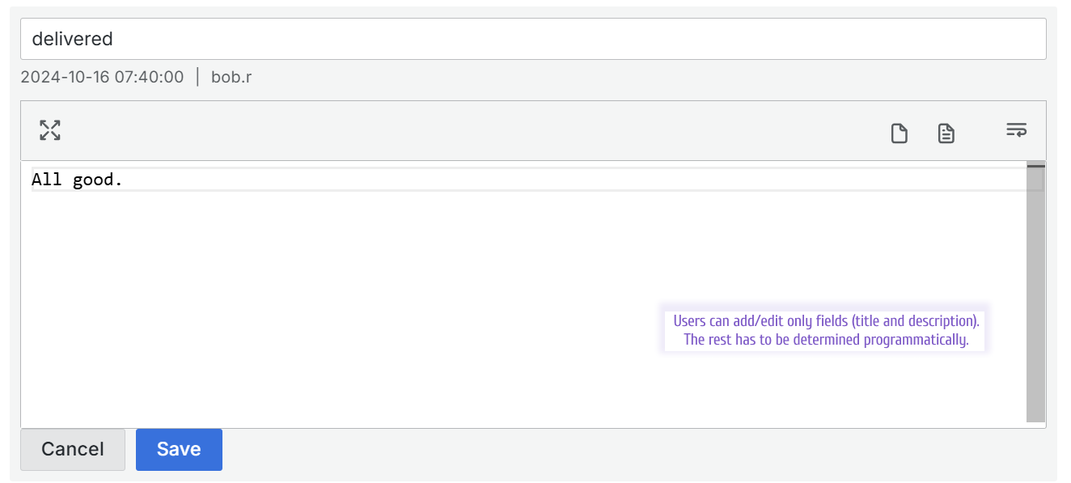Image resolution: width=1071 pixels, height=483 pixels.
Task: Click the blank page icon in editor toolbar
Action: [899, 133]
